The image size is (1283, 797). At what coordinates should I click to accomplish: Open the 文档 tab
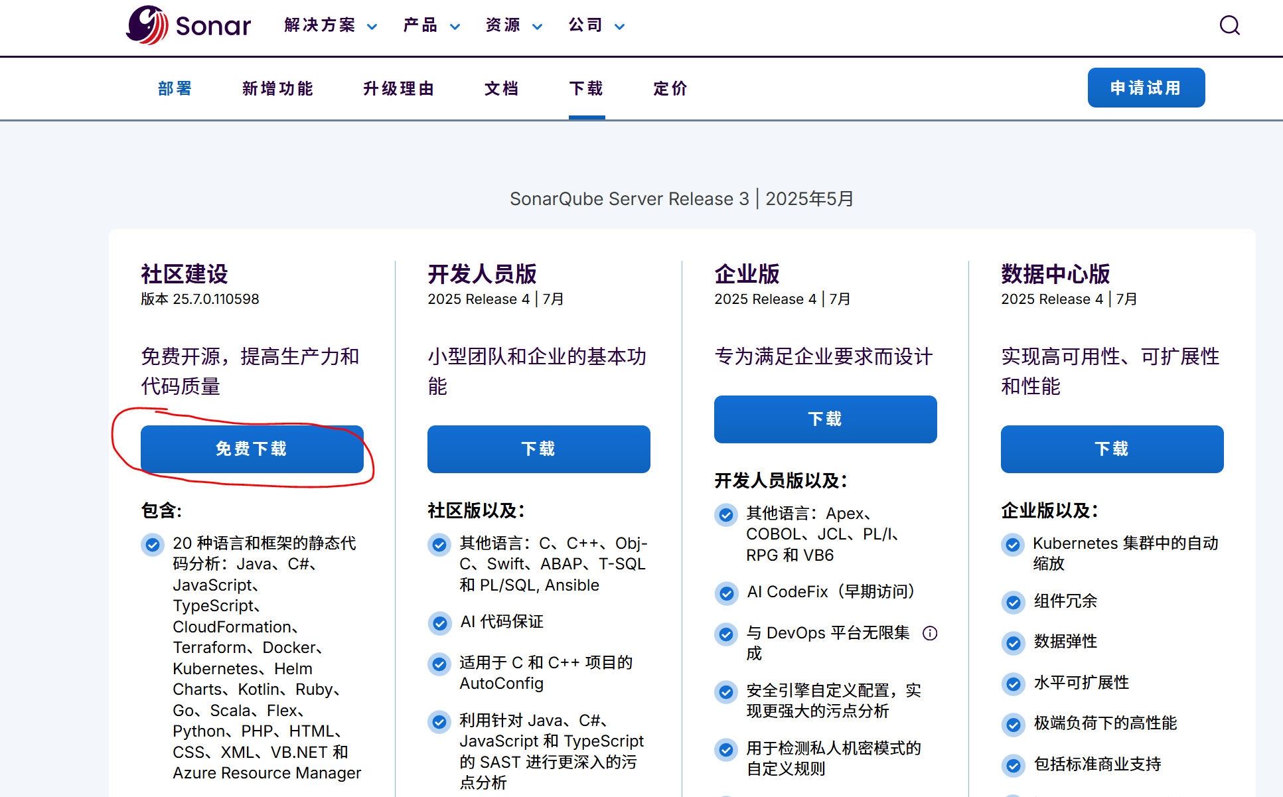pyautogui.click(x=501, y=88)
